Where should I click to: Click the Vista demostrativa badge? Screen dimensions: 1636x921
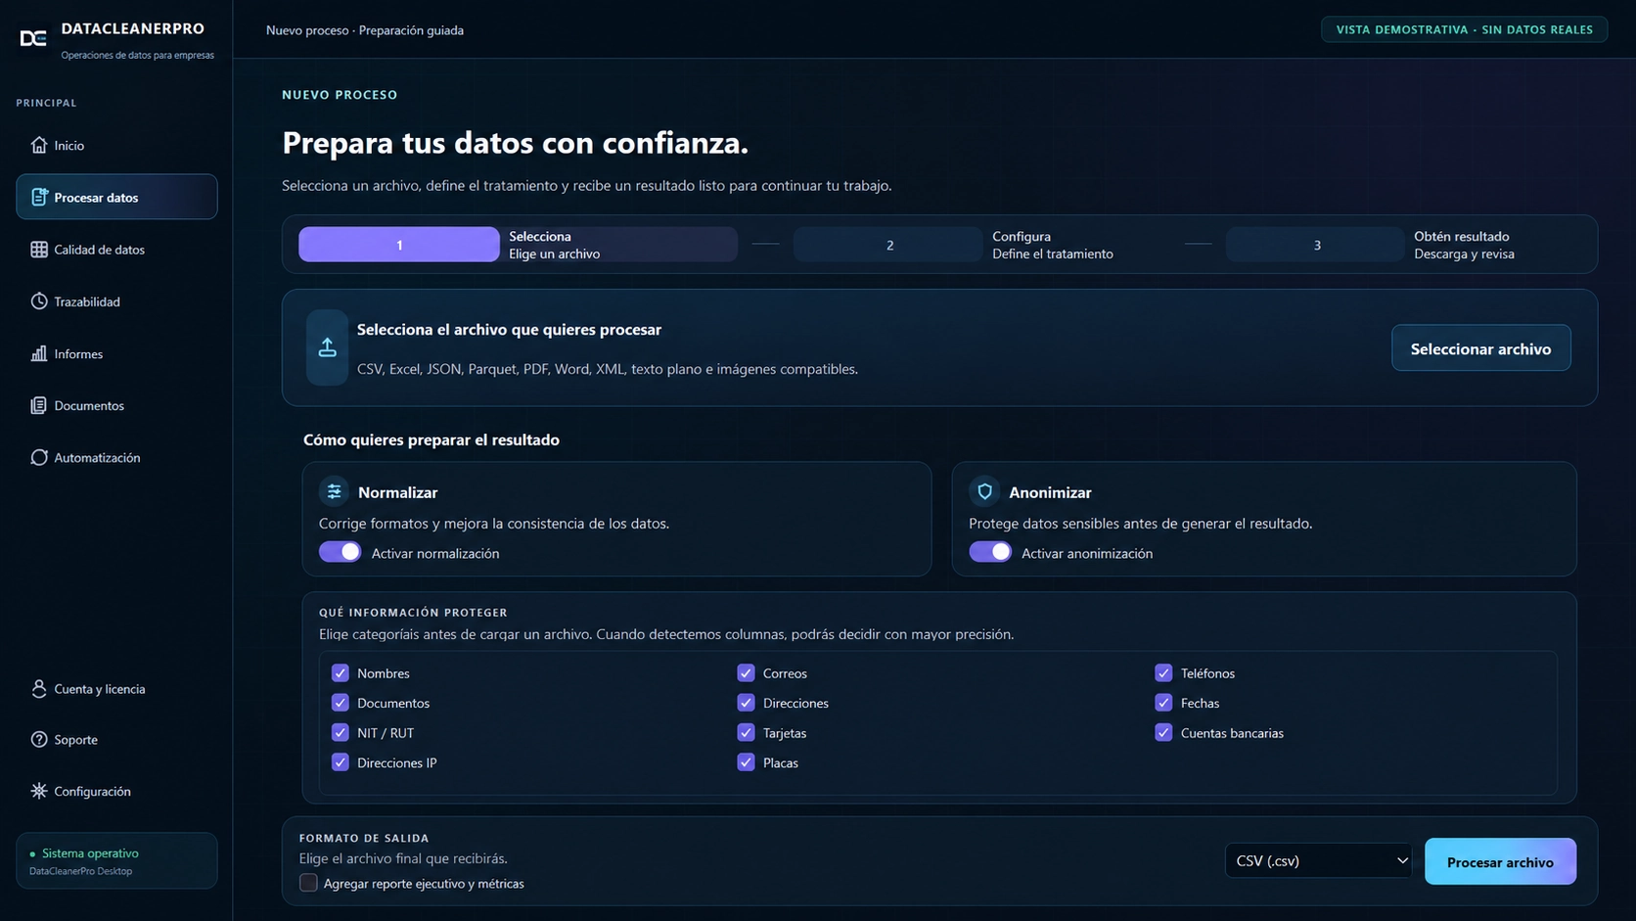pyautogui.click(x=1465, y=29)
